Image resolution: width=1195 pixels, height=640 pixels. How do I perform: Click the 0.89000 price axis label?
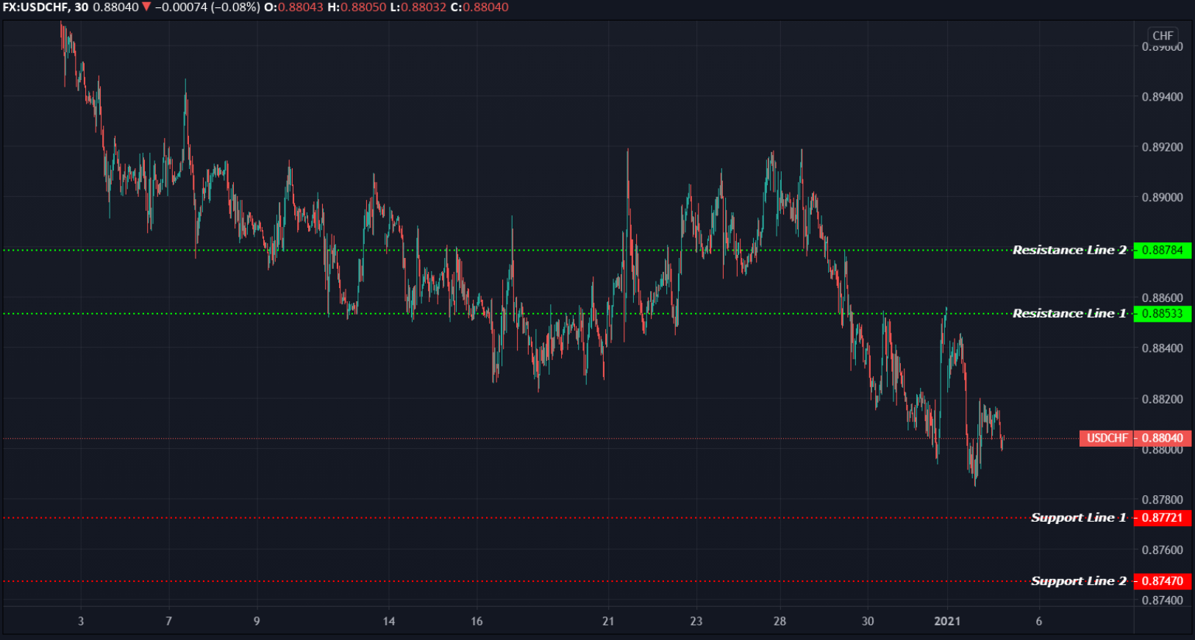pos(1163,198)
